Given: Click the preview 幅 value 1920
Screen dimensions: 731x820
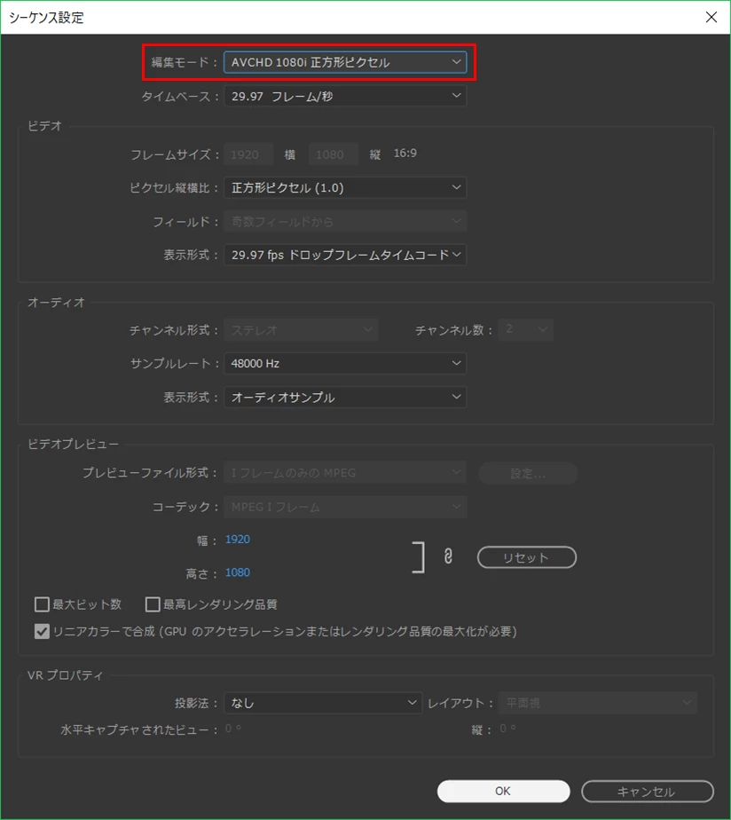Looking at the screenshot, I should [x=238, y=540].
